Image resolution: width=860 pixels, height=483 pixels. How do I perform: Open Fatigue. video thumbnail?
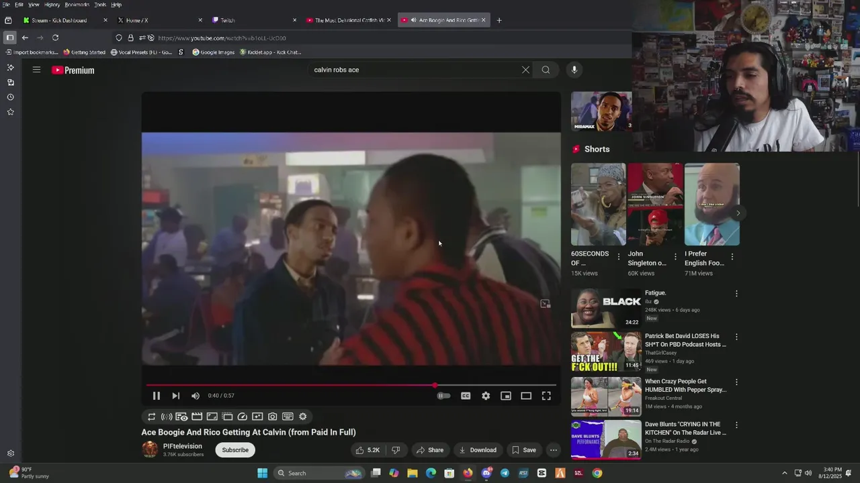pyautogui.click(x=606, y=308)
